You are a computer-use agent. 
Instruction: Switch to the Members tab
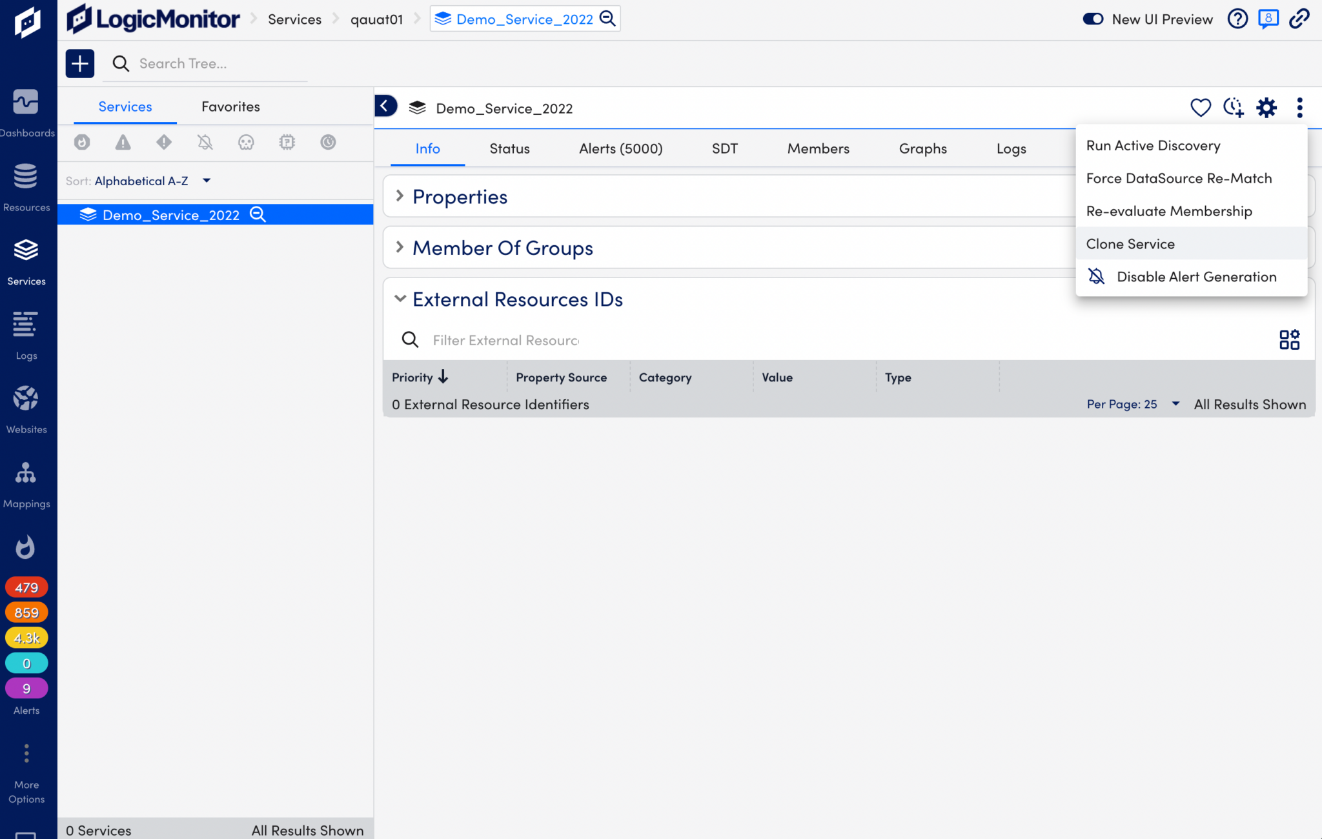[x=818, y=148]
